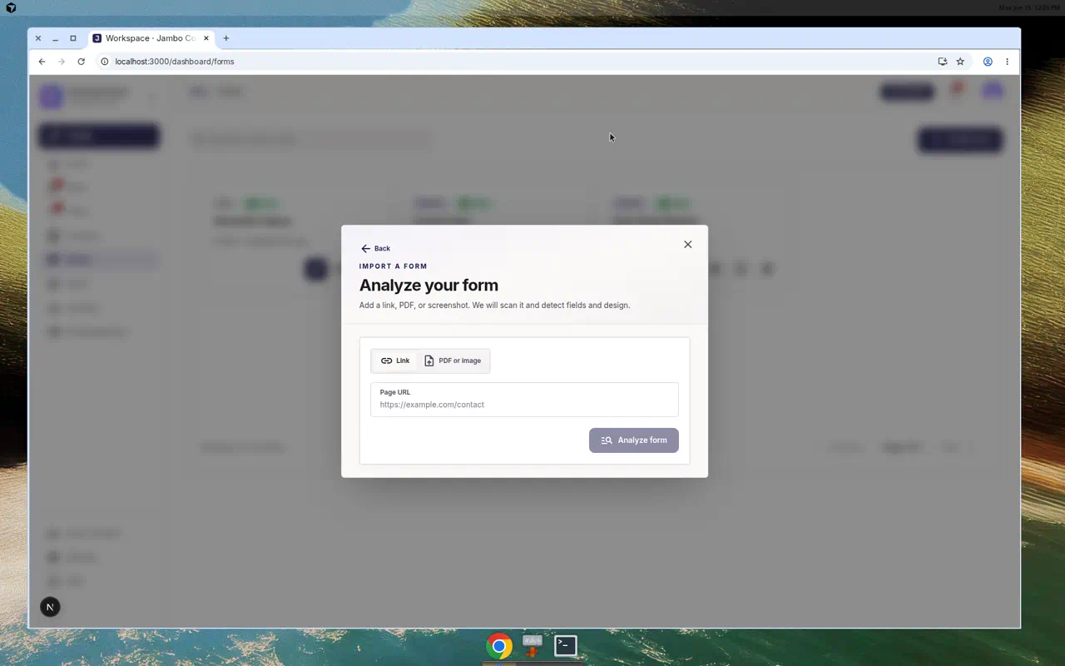Image resolution: width=1065 pixels, height=666 pixels.
Task: Reload the page in Chrome
Action: coord(81,62)
